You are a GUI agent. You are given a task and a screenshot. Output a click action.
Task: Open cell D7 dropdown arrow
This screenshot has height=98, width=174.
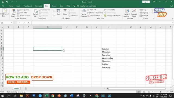[x=63, y=49]
